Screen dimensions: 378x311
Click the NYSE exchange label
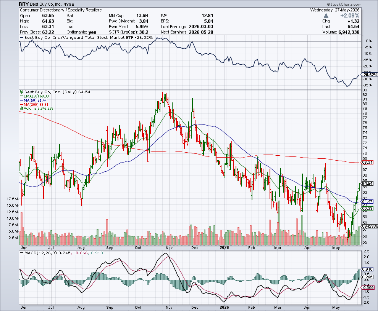[x=69, y=4]
